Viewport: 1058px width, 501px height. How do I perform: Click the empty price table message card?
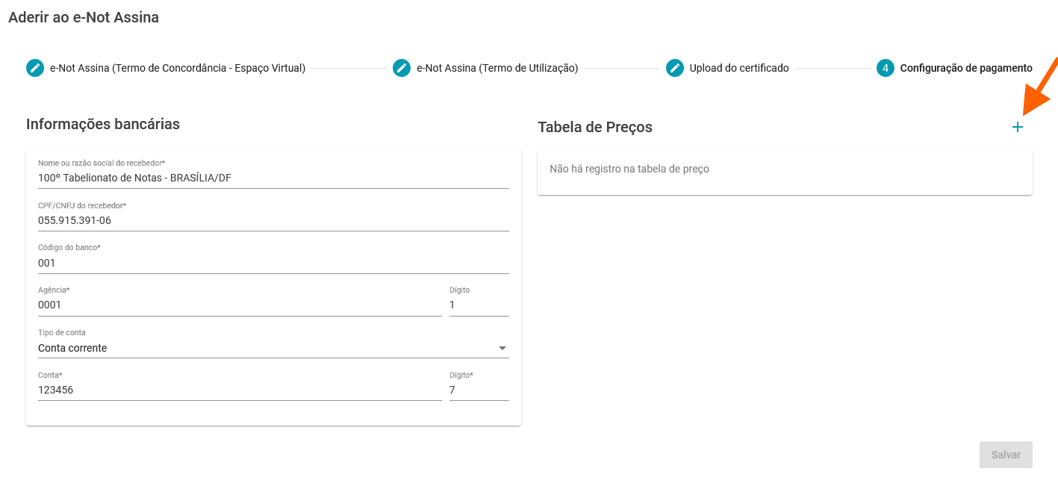tap(785, 172)
